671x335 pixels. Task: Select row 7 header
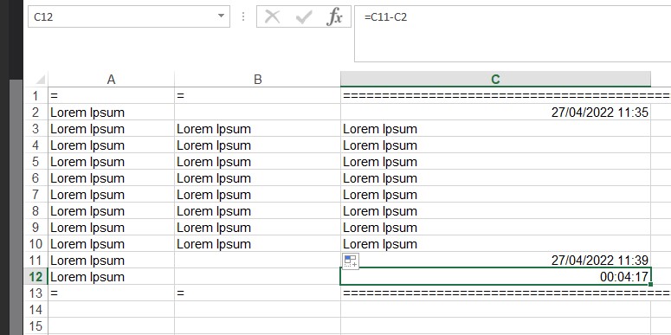click(x=35, y=195)
